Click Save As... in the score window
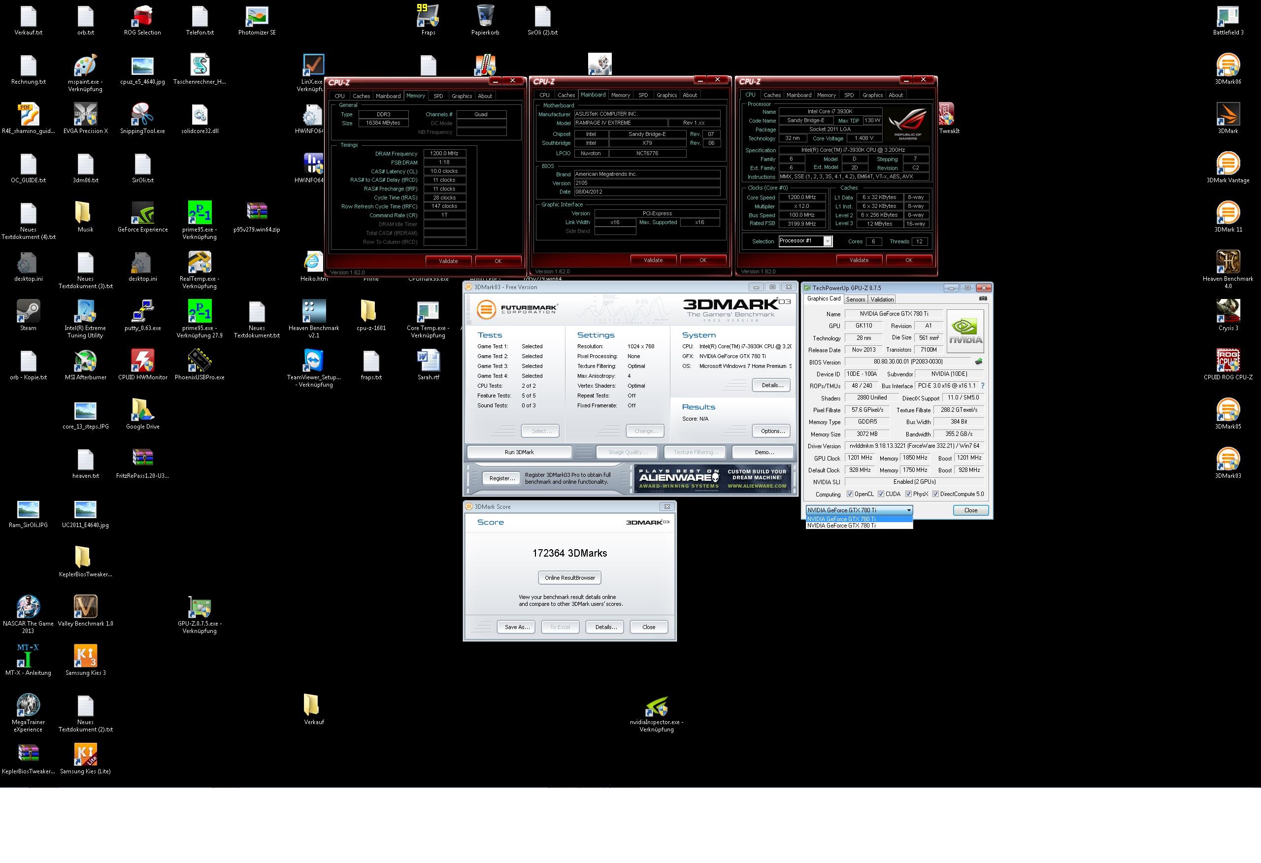The height and width of the screenshot is (863, 1261). coord(517,627)
